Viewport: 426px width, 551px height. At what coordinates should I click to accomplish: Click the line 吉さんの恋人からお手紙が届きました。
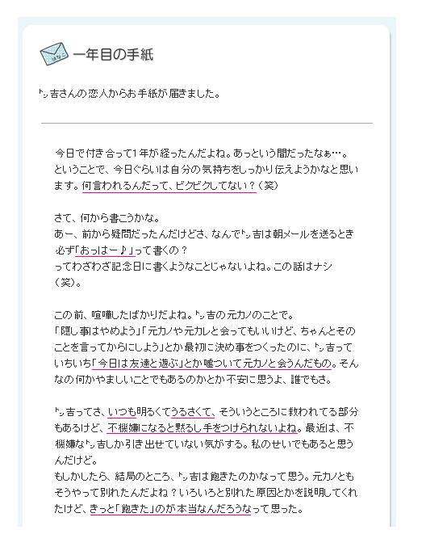130,94
